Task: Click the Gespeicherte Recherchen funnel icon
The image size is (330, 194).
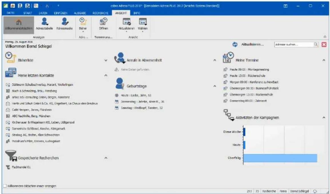Action: pos(11,156)
